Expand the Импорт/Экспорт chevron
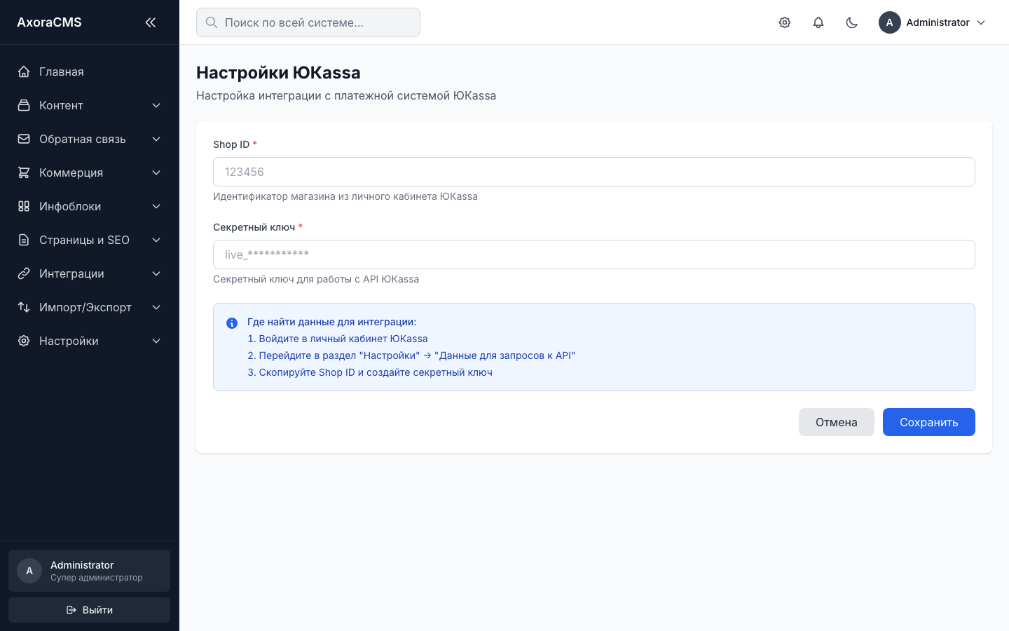Viewport: 1009px width, 631px height. pyautogui.click(x=156, y=307)
